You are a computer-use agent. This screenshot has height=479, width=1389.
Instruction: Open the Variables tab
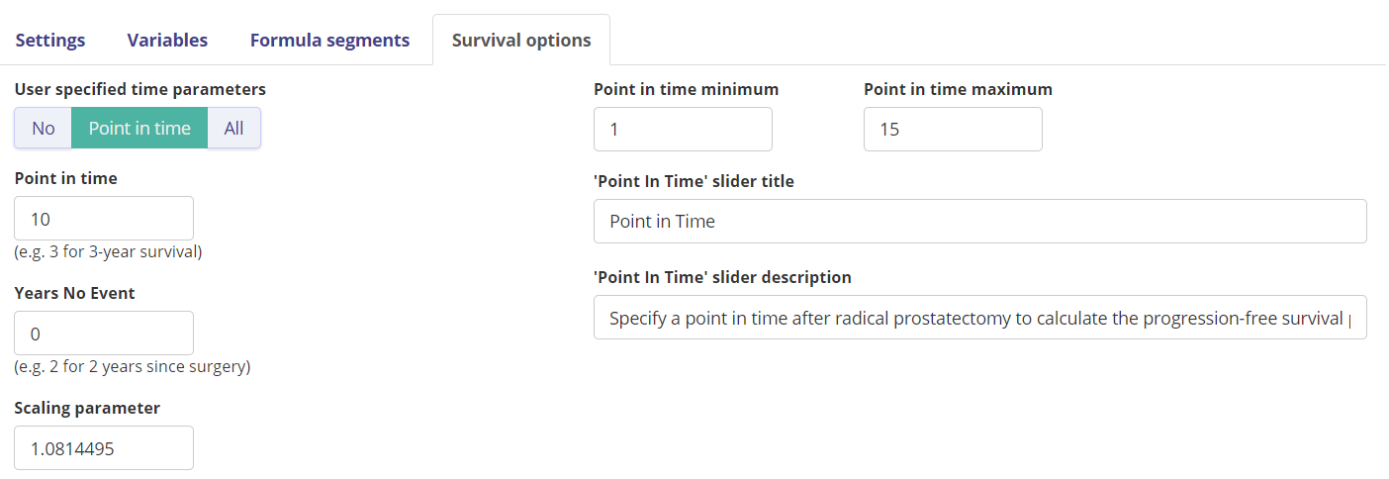click(167, 41)
